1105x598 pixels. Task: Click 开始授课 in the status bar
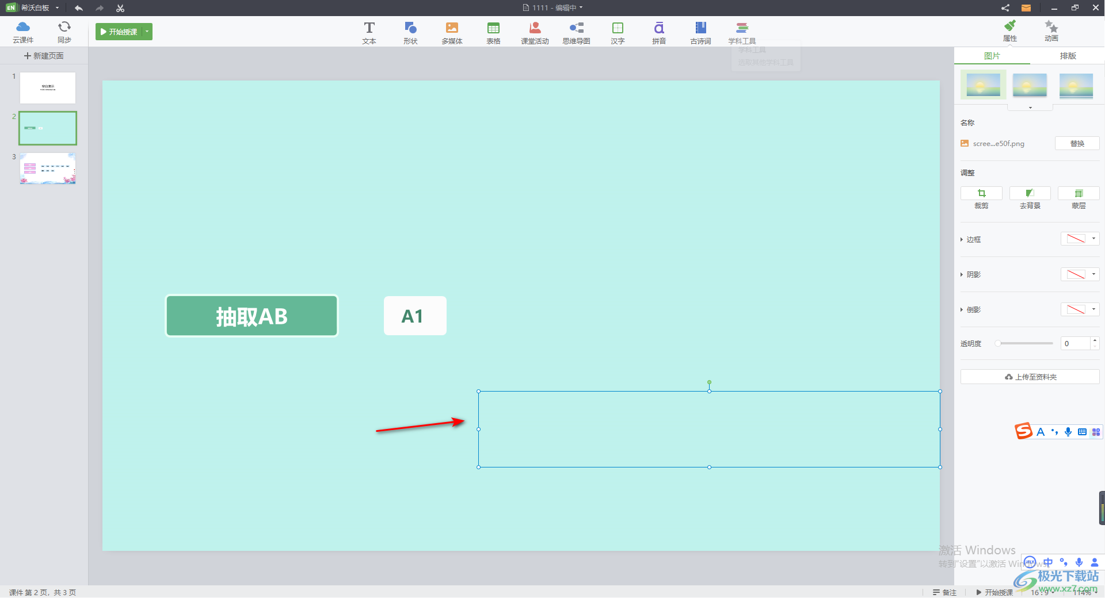(995, 592)
